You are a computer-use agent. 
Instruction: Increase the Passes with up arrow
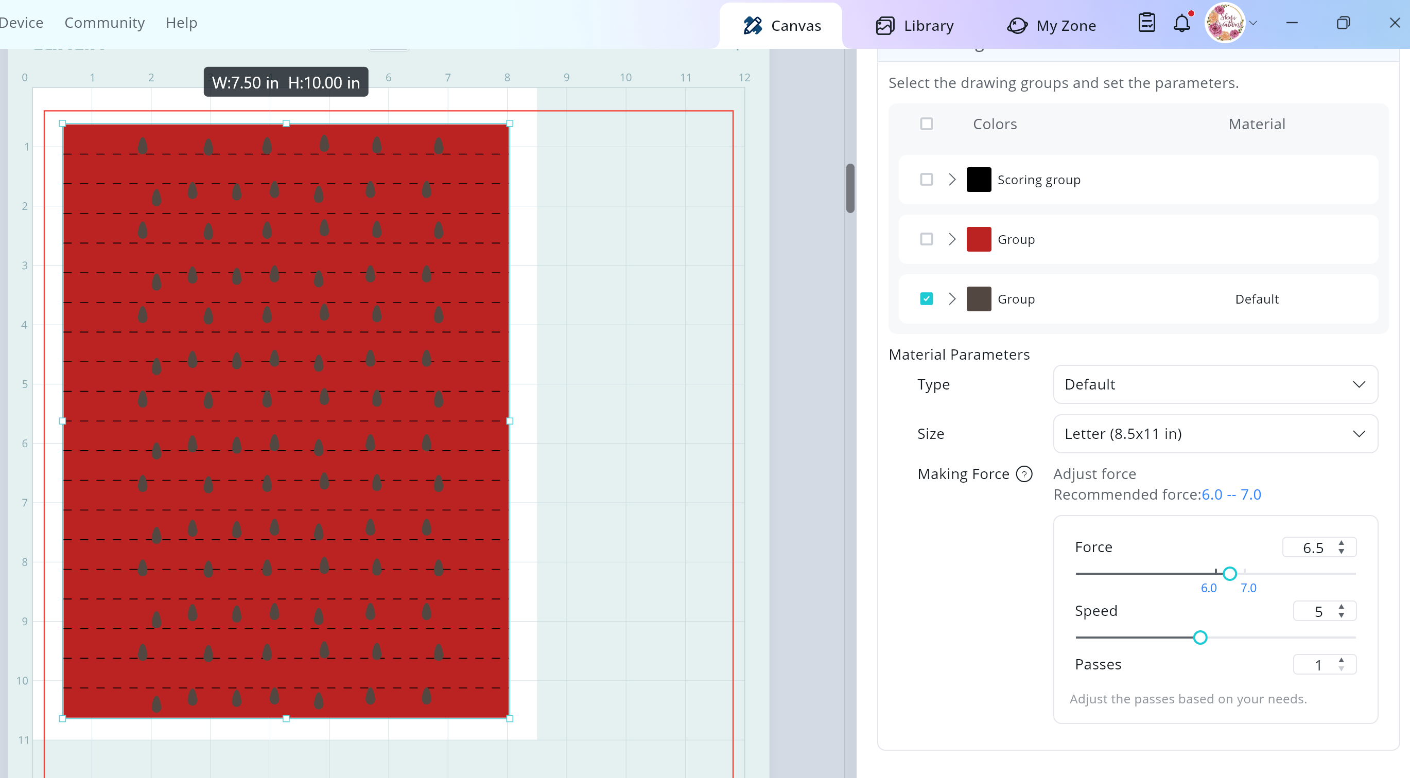(1341, 660)
